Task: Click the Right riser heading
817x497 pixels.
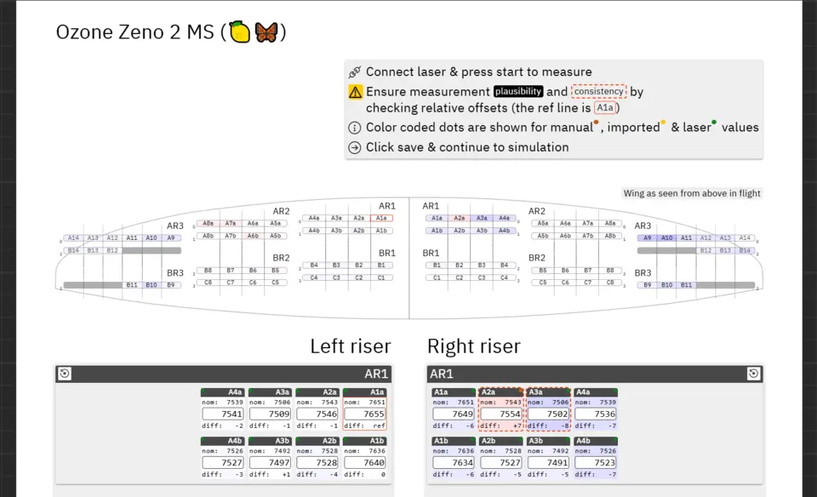Action: [x=474, y=346]
